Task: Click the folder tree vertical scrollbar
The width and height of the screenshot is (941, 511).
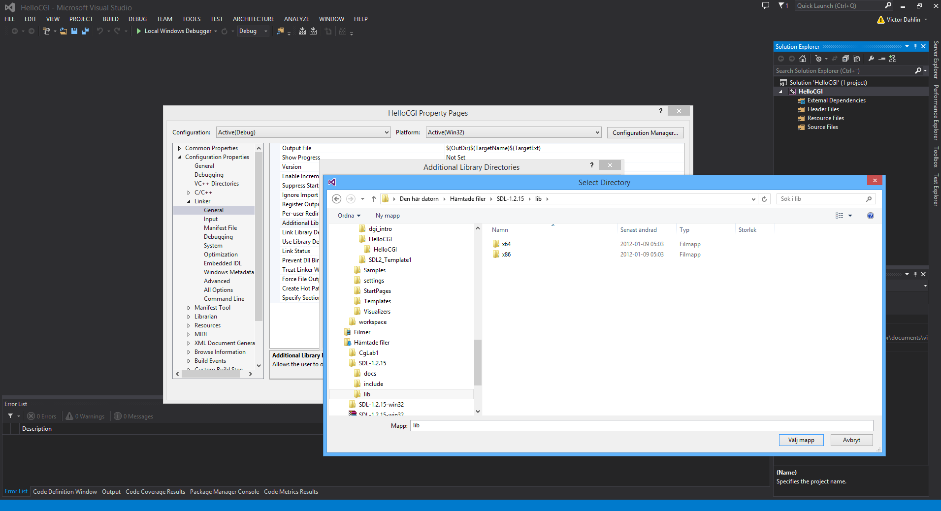Action: pos(478,362)
